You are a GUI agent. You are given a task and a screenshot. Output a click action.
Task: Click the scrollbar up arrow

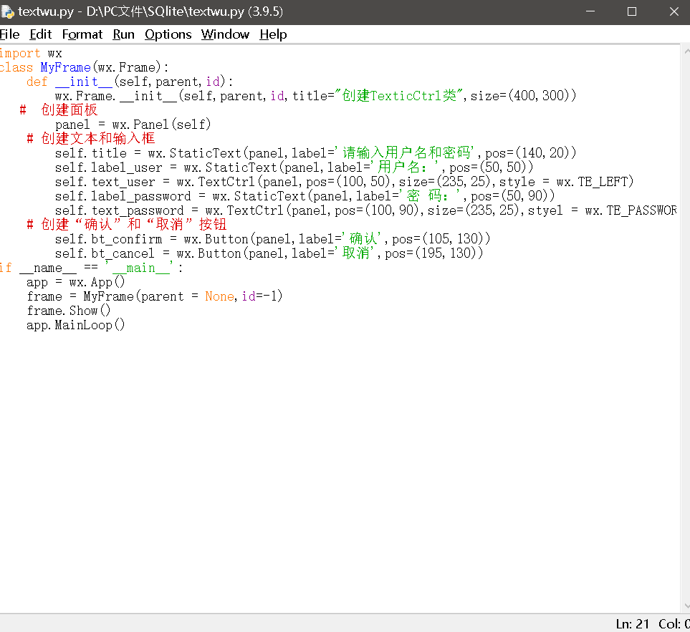click(x=686, y=51)
